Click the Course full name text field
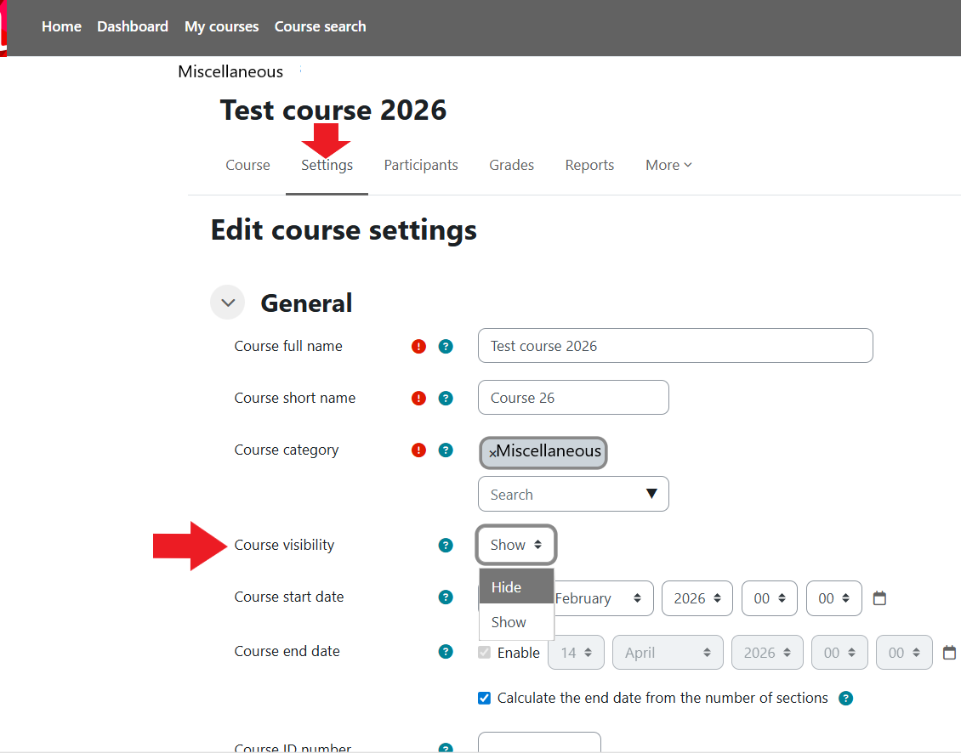961x753 pixels. pyautogui.click(x=675, y=346)
